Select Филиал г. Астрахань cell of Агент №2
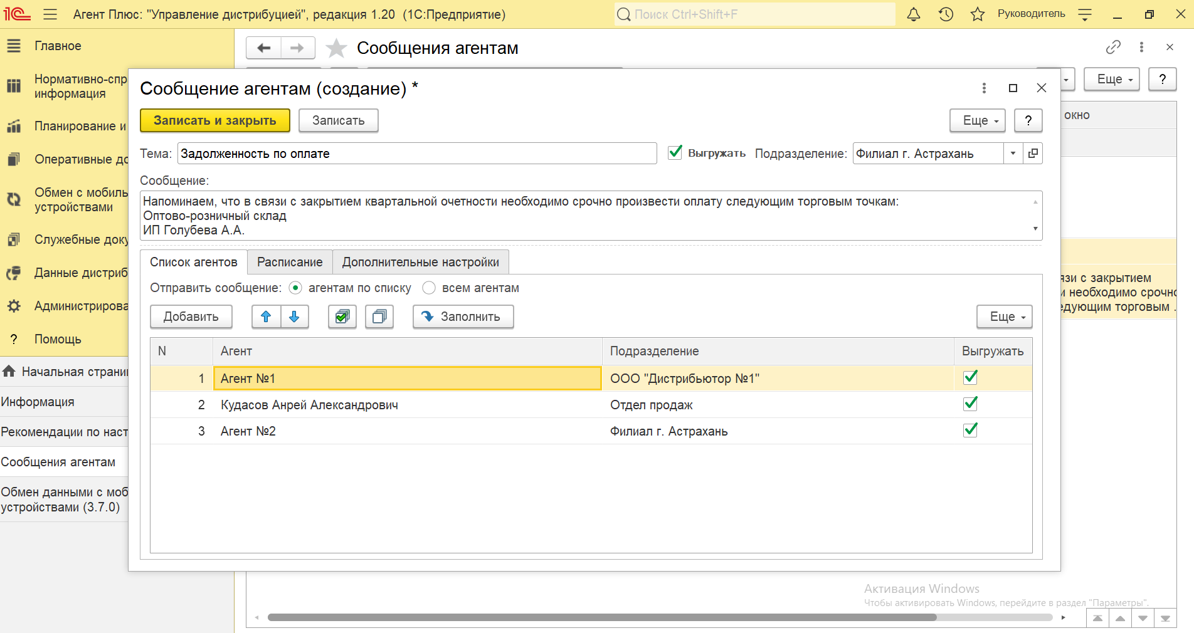1194x633 pixels. point(778,431)
